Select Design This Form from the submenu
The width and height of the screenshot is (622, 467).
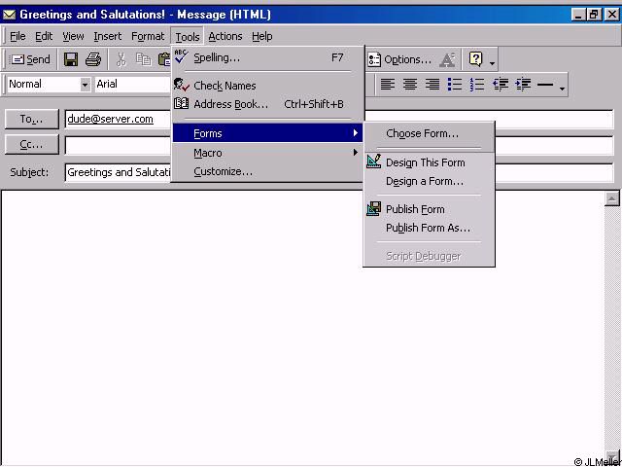(x=425, y=162)
